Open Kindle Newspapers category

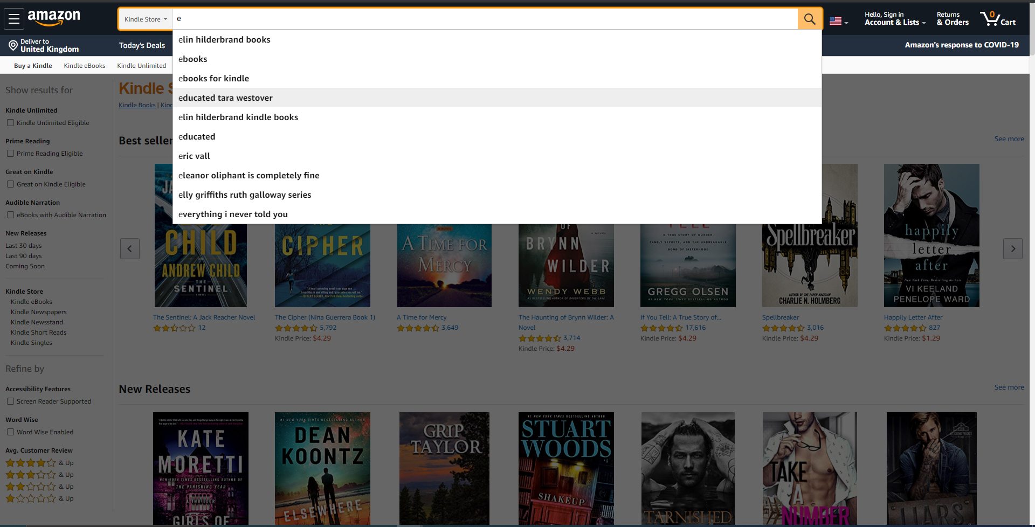39,312
